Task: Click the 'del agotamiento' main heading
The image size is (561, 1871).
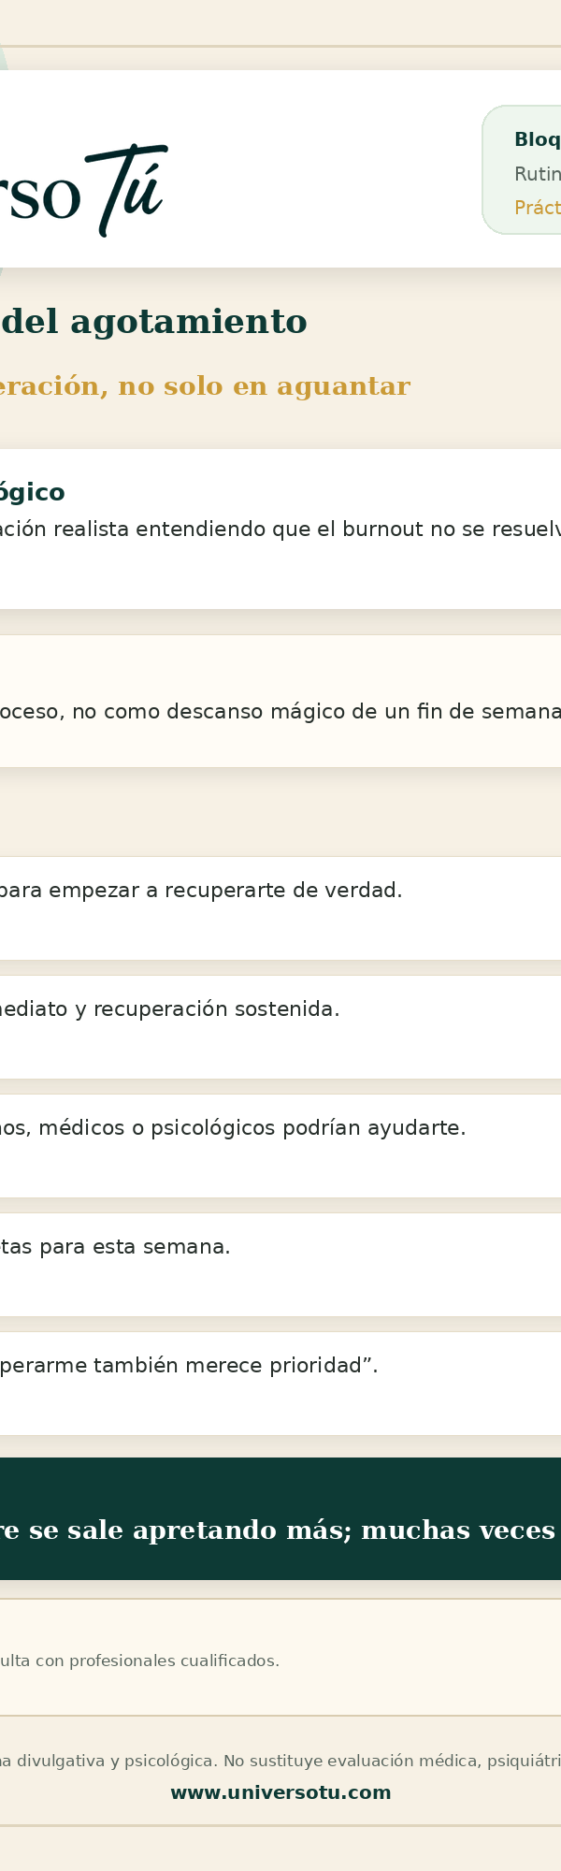Action: tap(153, 322)
